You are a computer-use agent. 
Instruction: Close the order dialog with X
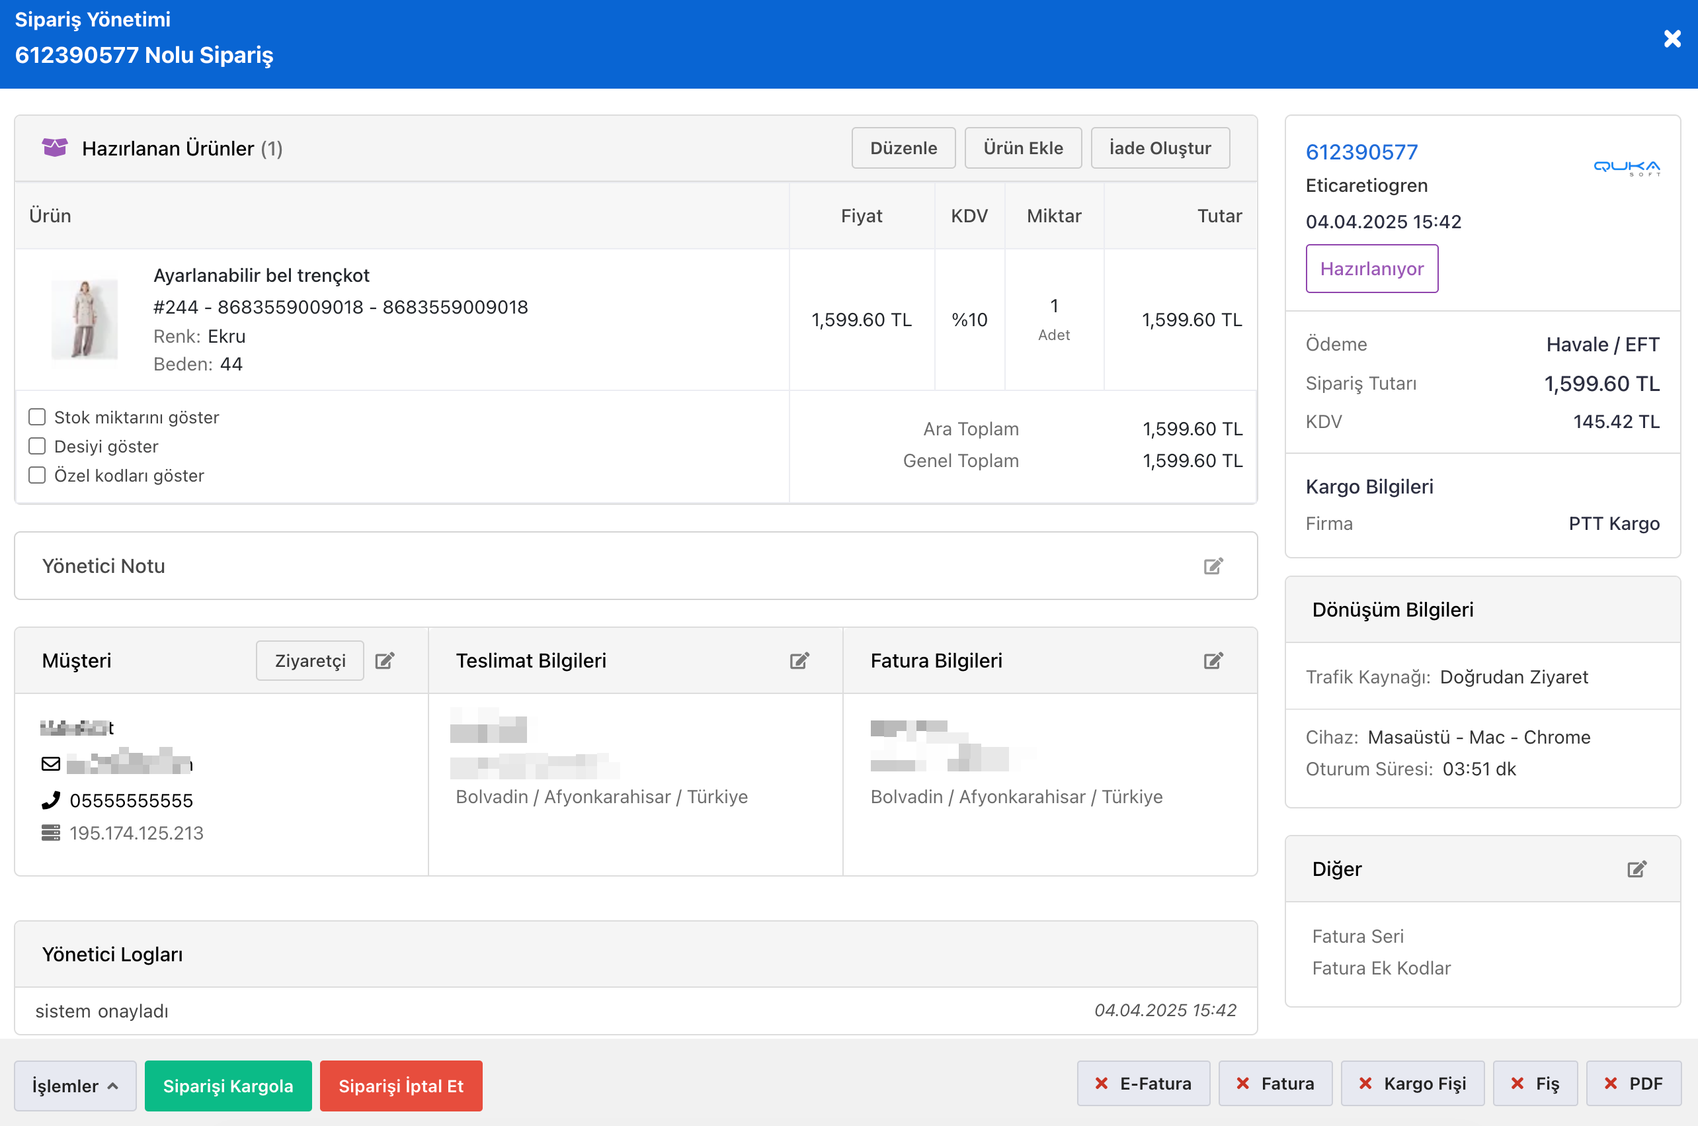[1672, 39]
